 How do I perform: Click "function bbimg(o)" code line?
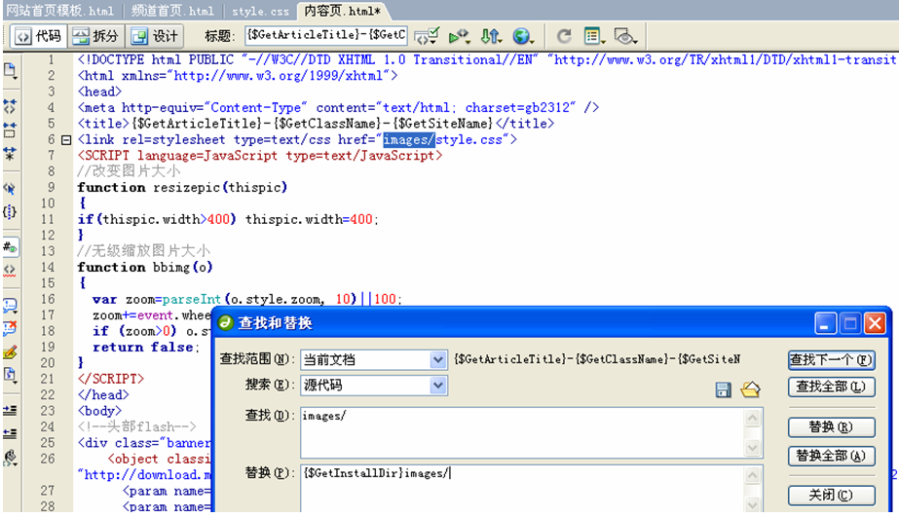coord(145,267)
